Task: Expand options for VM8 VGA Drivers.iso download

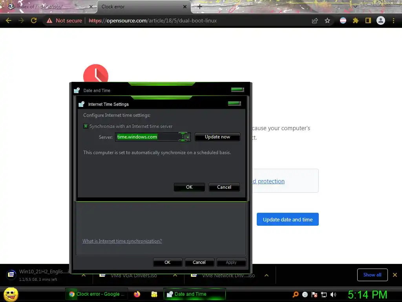Action: [x=175, y=275]
